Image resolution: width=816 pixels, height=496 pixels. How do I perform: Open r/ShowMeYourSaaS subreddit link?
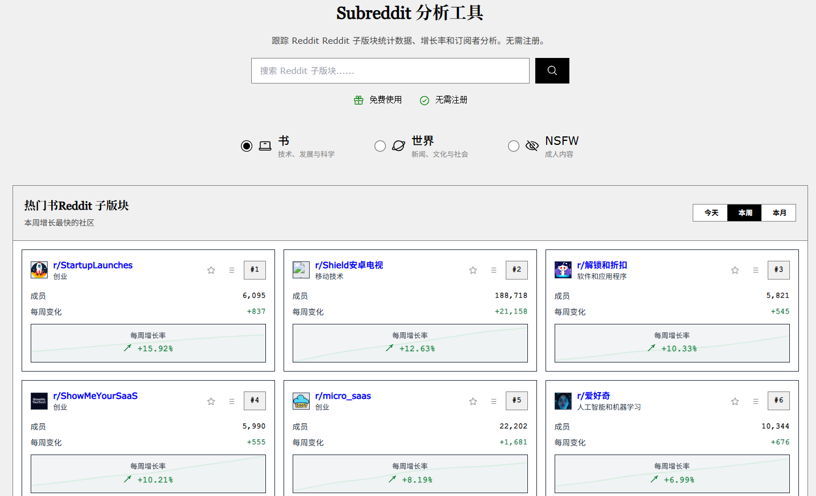(x=95, y=396)
